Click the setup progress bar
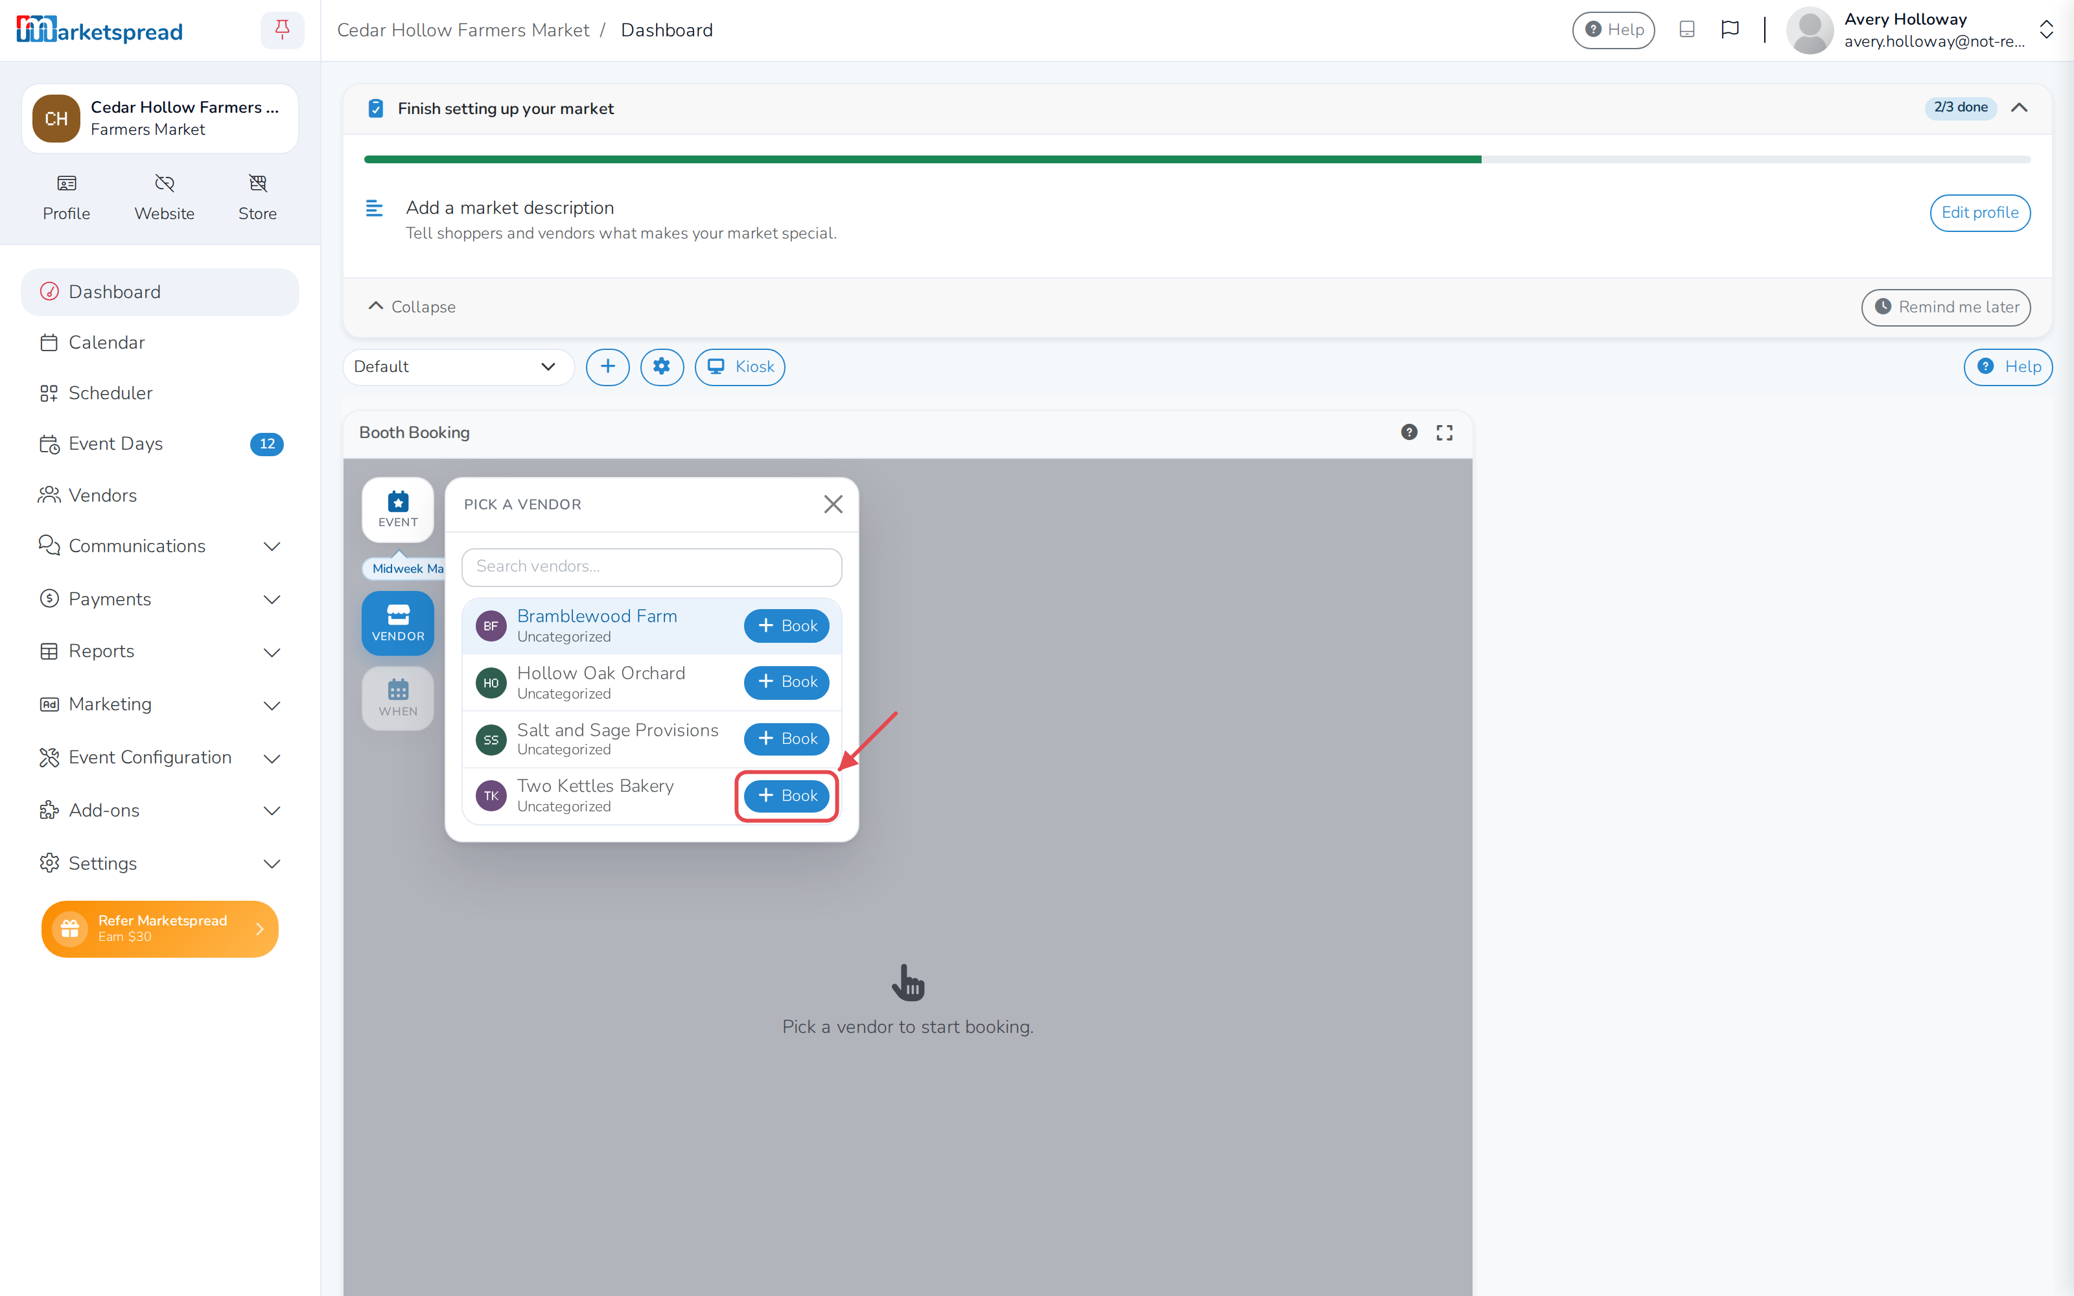The width and height of the screenshot is (2074, 1296). click(1196, 159)
